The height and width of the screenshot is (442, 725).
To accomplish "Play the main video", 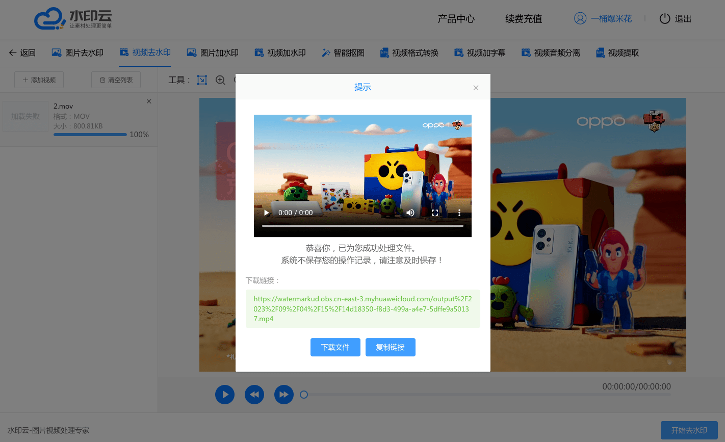I will (225, 395).
